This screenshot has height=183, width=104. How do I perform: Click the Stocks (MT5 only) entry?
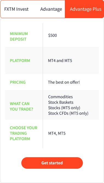coord(64,108)
